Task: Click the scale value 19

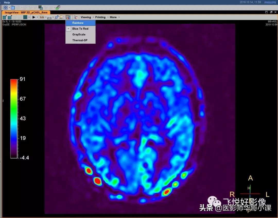Action: (23, 138)
